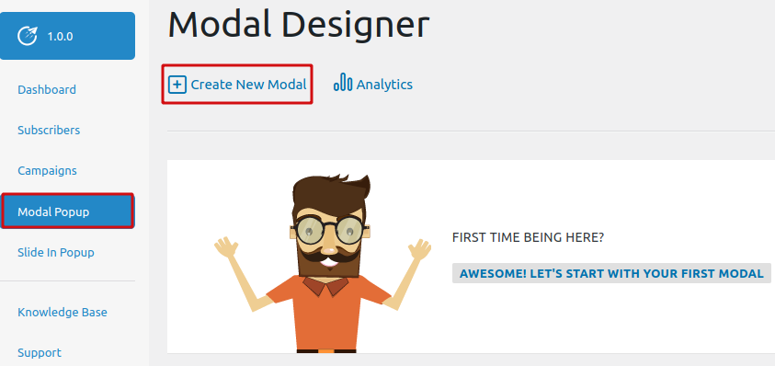Click the 1.0.0 version label

point(61,37)
